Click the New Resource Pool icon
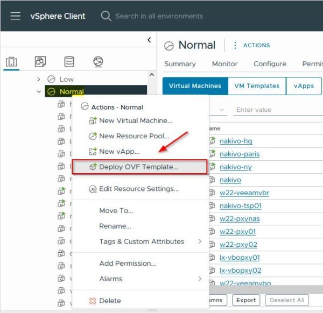Viewport: 323px width, 313px height. [x=93, y=136]
